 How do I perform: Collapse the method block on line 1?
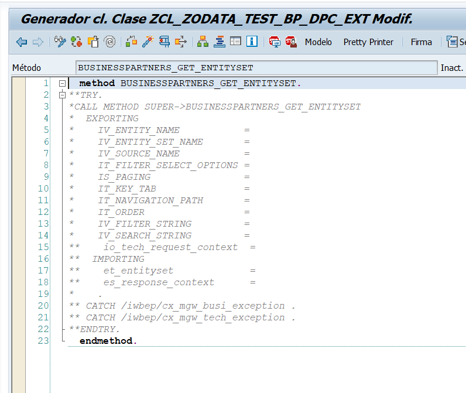[62, 83]
